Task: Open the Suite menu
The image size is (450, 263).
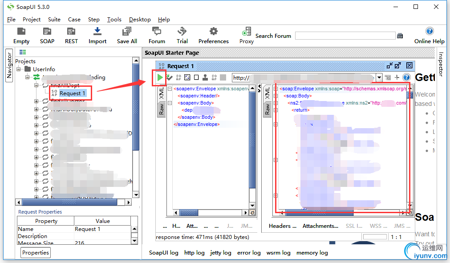Action: (54, 20)
